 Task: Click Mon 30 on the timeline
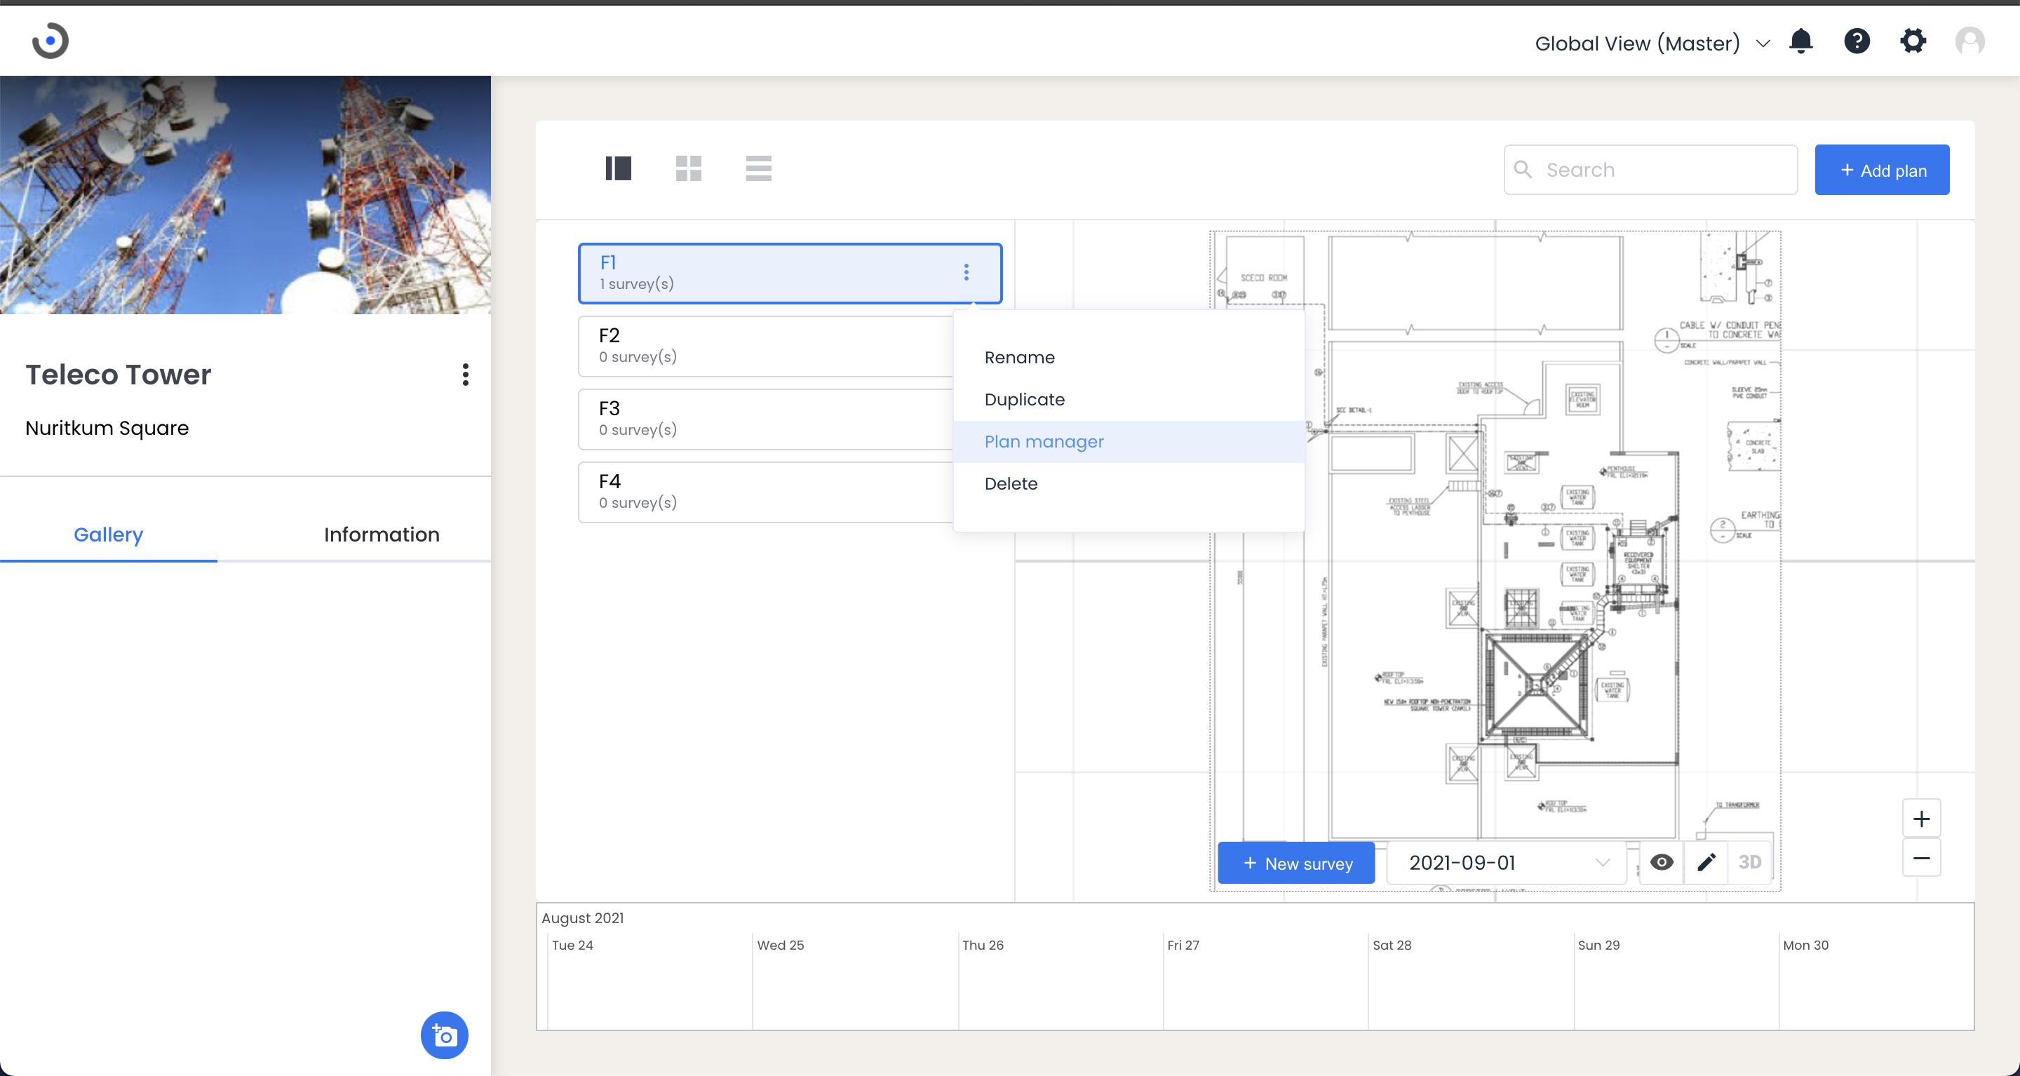click(x=1805, y=945)
